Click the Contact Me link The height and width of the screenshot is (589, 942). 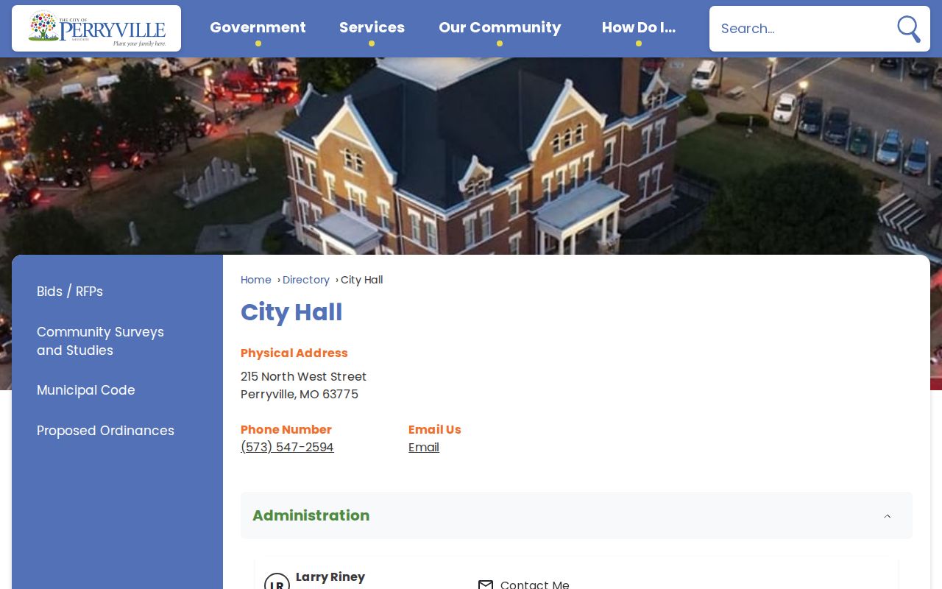click(x=534, y=584)
